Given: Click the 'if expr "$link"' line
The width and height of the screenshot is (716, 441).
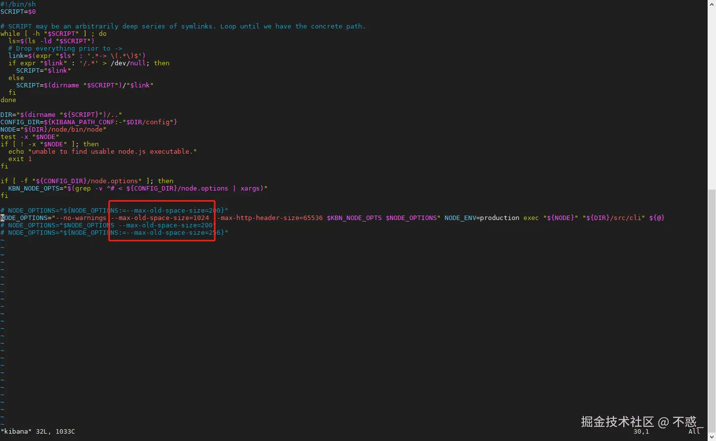Looking at the screenshot, I should [x=88, y=63].
